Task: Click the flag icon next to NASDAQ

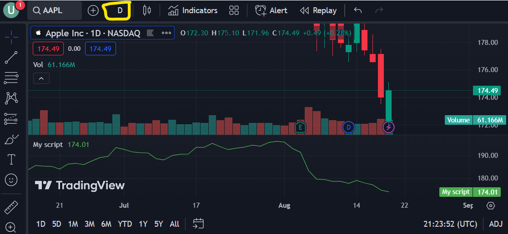Action: pos(150,33)
